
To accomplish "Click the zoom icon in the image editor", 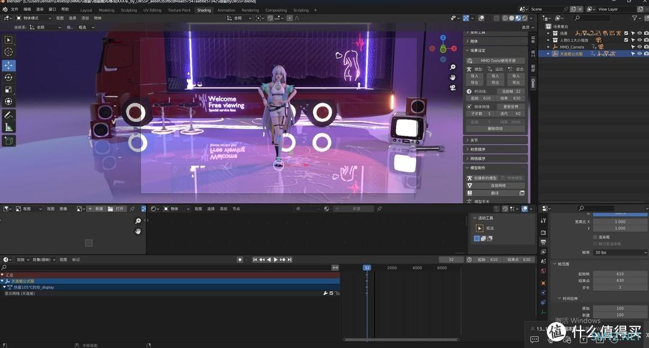I will click(138, 221).
